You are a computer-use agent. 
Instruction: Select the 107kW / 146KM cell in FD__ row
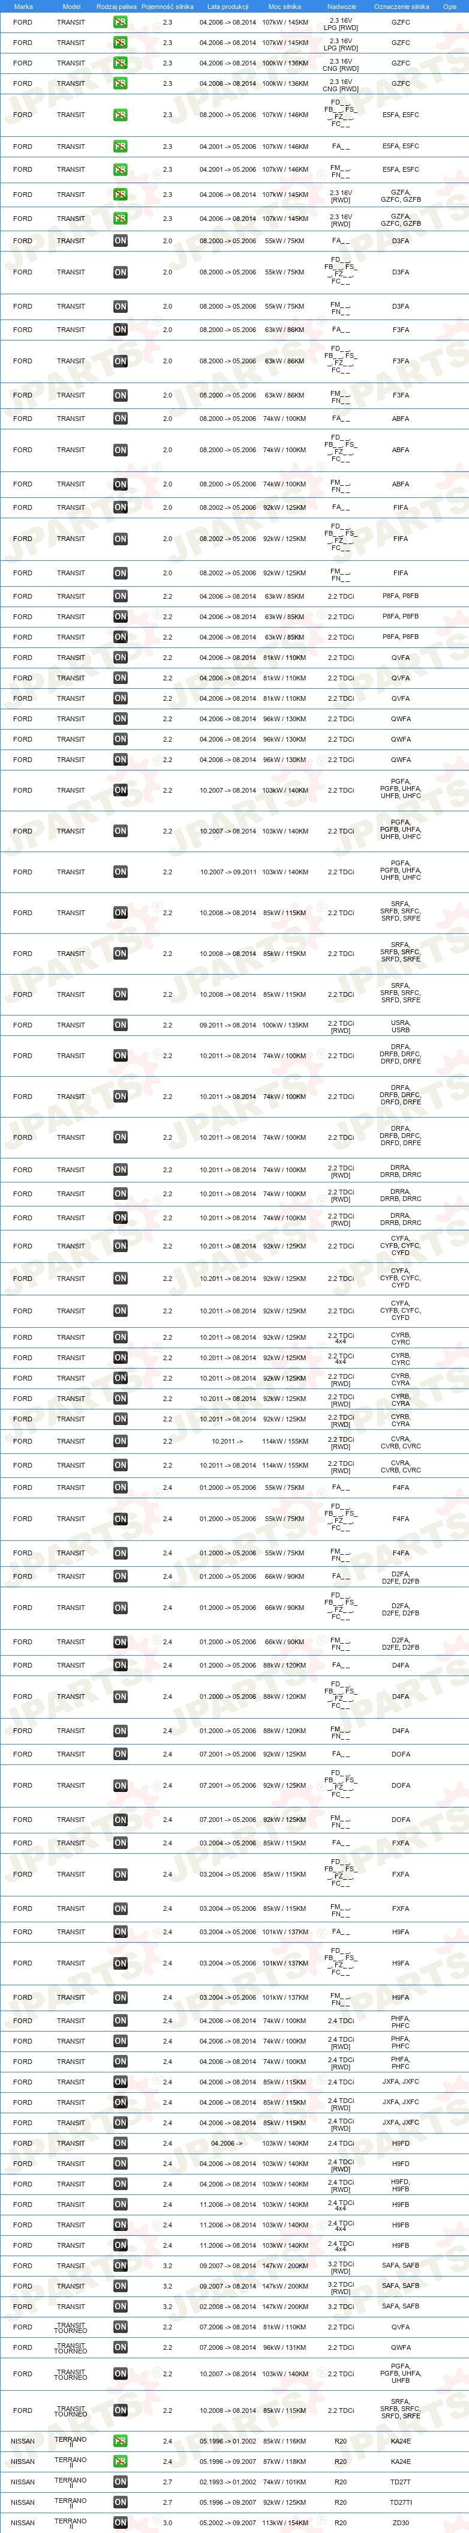[284, 115]
